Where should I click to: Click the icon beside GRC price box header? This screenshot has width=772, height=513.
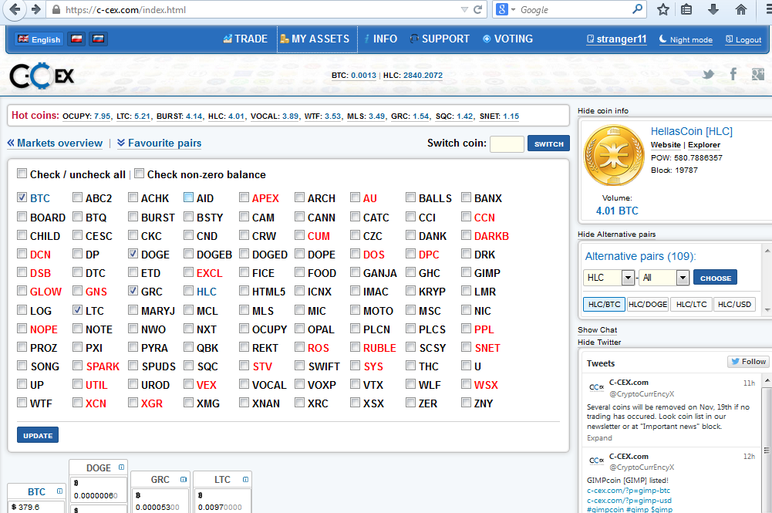pyautogui.click(x=183, y=479)
